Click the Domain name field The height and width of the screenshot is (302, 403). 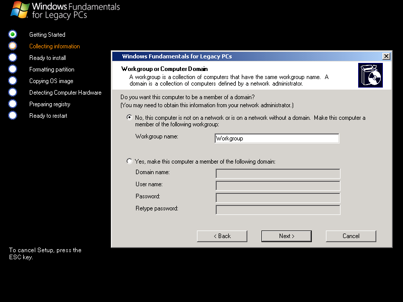(x=278, y=174)
